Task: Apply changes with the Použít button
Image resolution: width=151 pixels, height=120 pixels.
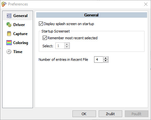Action: [x=136, y=114]
